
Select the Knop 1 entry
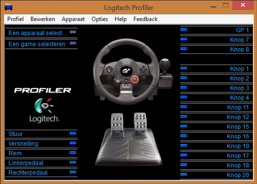pyautogui.click(x=216, y=69)
